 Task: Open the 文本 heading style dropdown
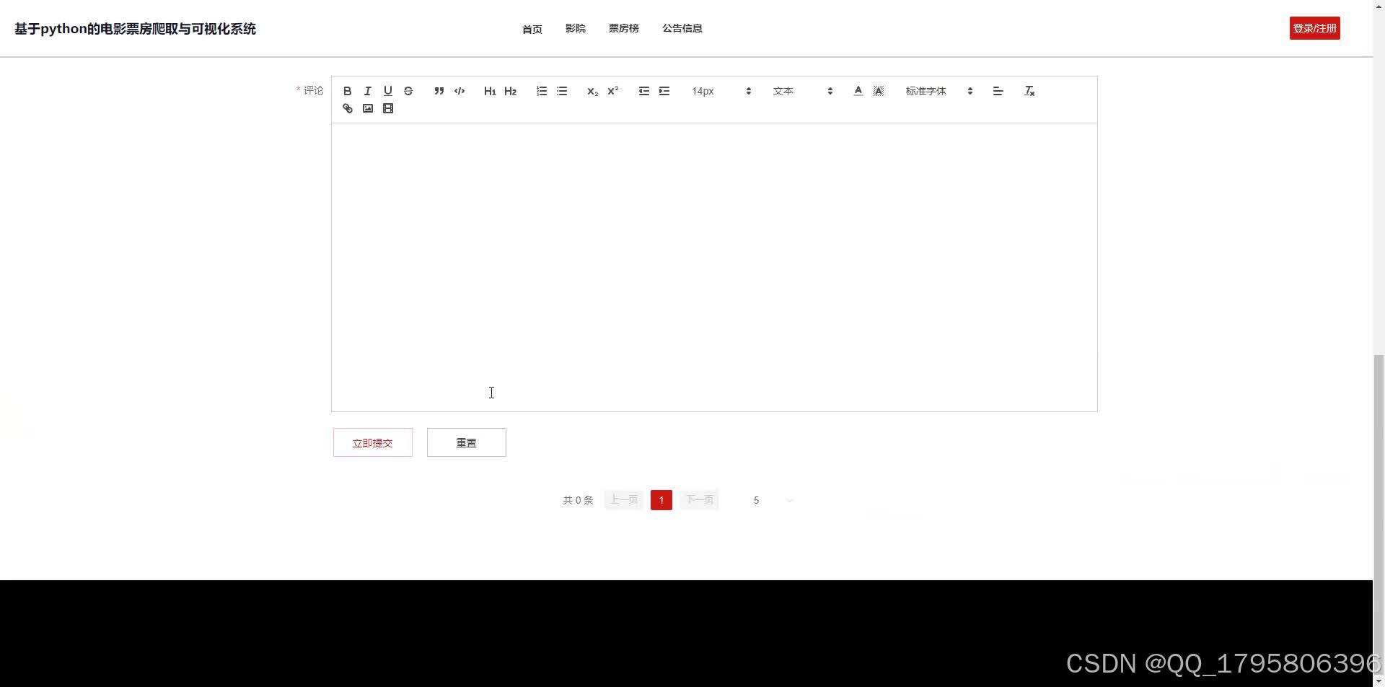(802, 91)
